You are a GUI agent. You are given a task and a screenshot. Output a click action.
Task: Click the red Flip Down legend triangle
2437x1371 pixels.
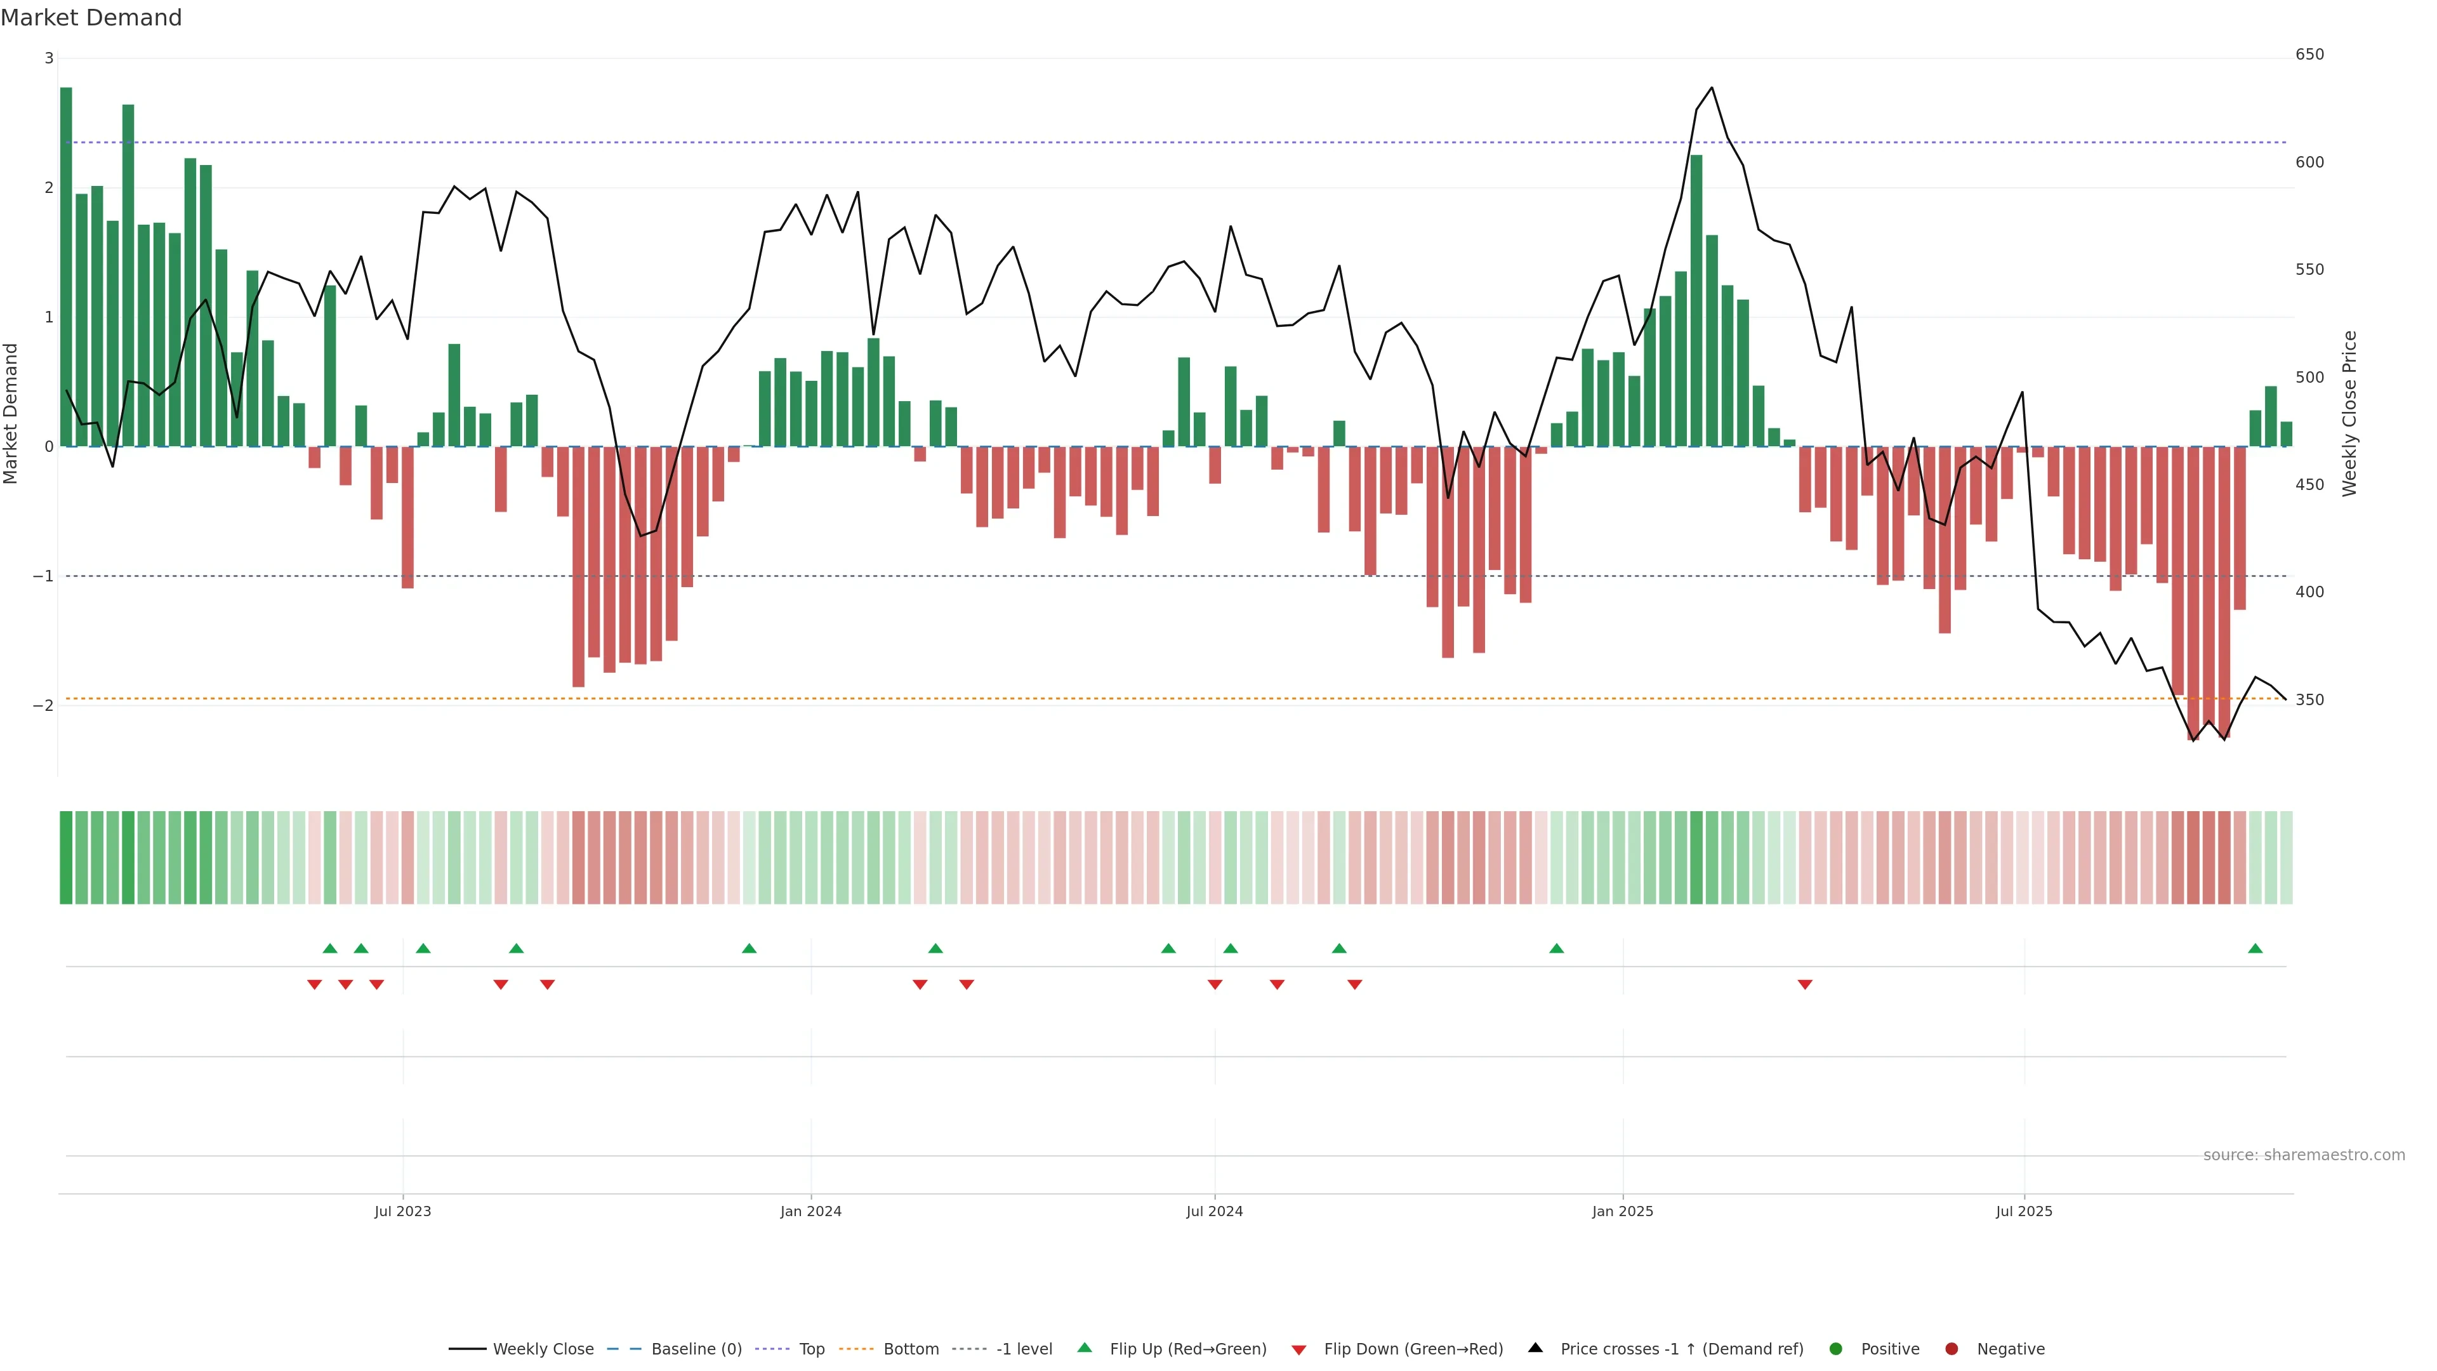coord(1299,1349)
